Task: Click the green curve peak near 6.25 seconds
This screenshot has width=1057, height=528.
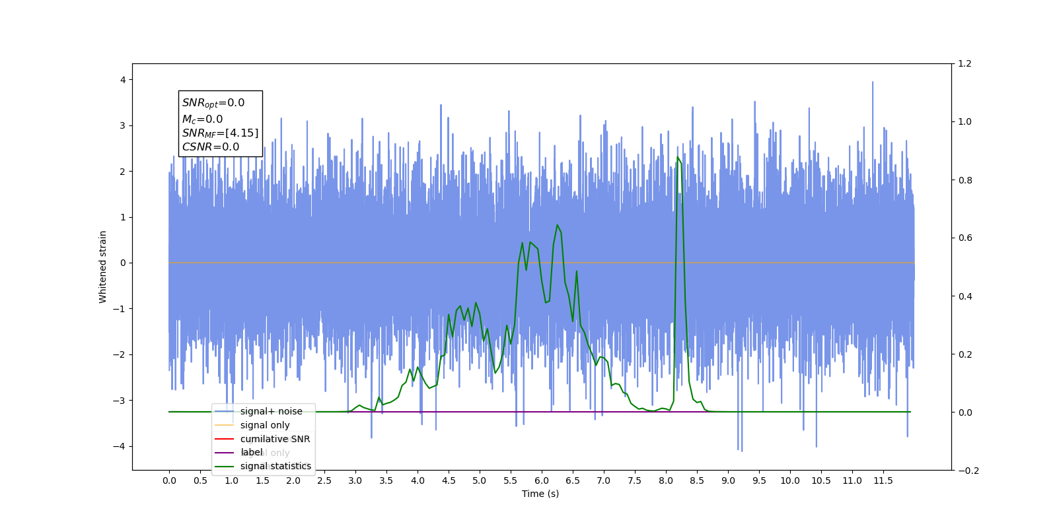Action: coord(558,226)
